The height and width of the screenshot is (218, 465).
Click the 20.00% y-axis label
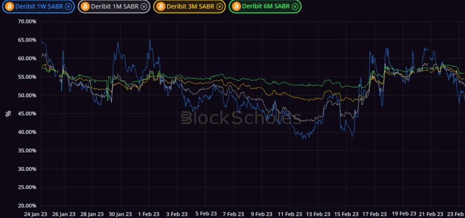click(x=27, y=206)
